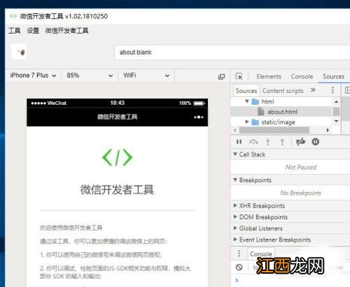This screenshot has width=350, height=287.
Task: Click the large 微信开发者工具 page heading
Action: pos(117,189)
